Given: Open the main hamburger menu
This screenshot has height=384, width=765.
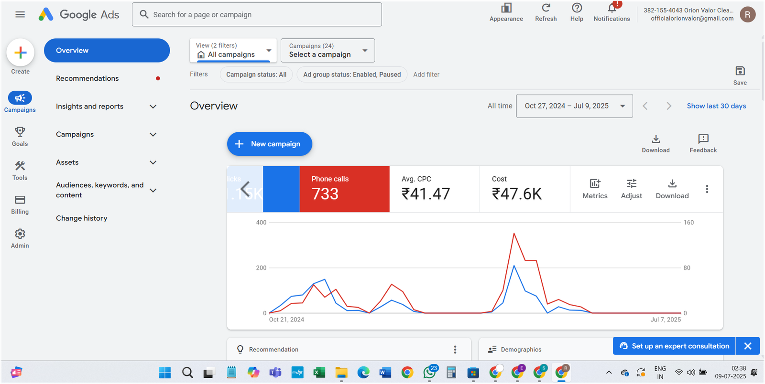Looking at the screenshot, I should (x=20, y=14).
